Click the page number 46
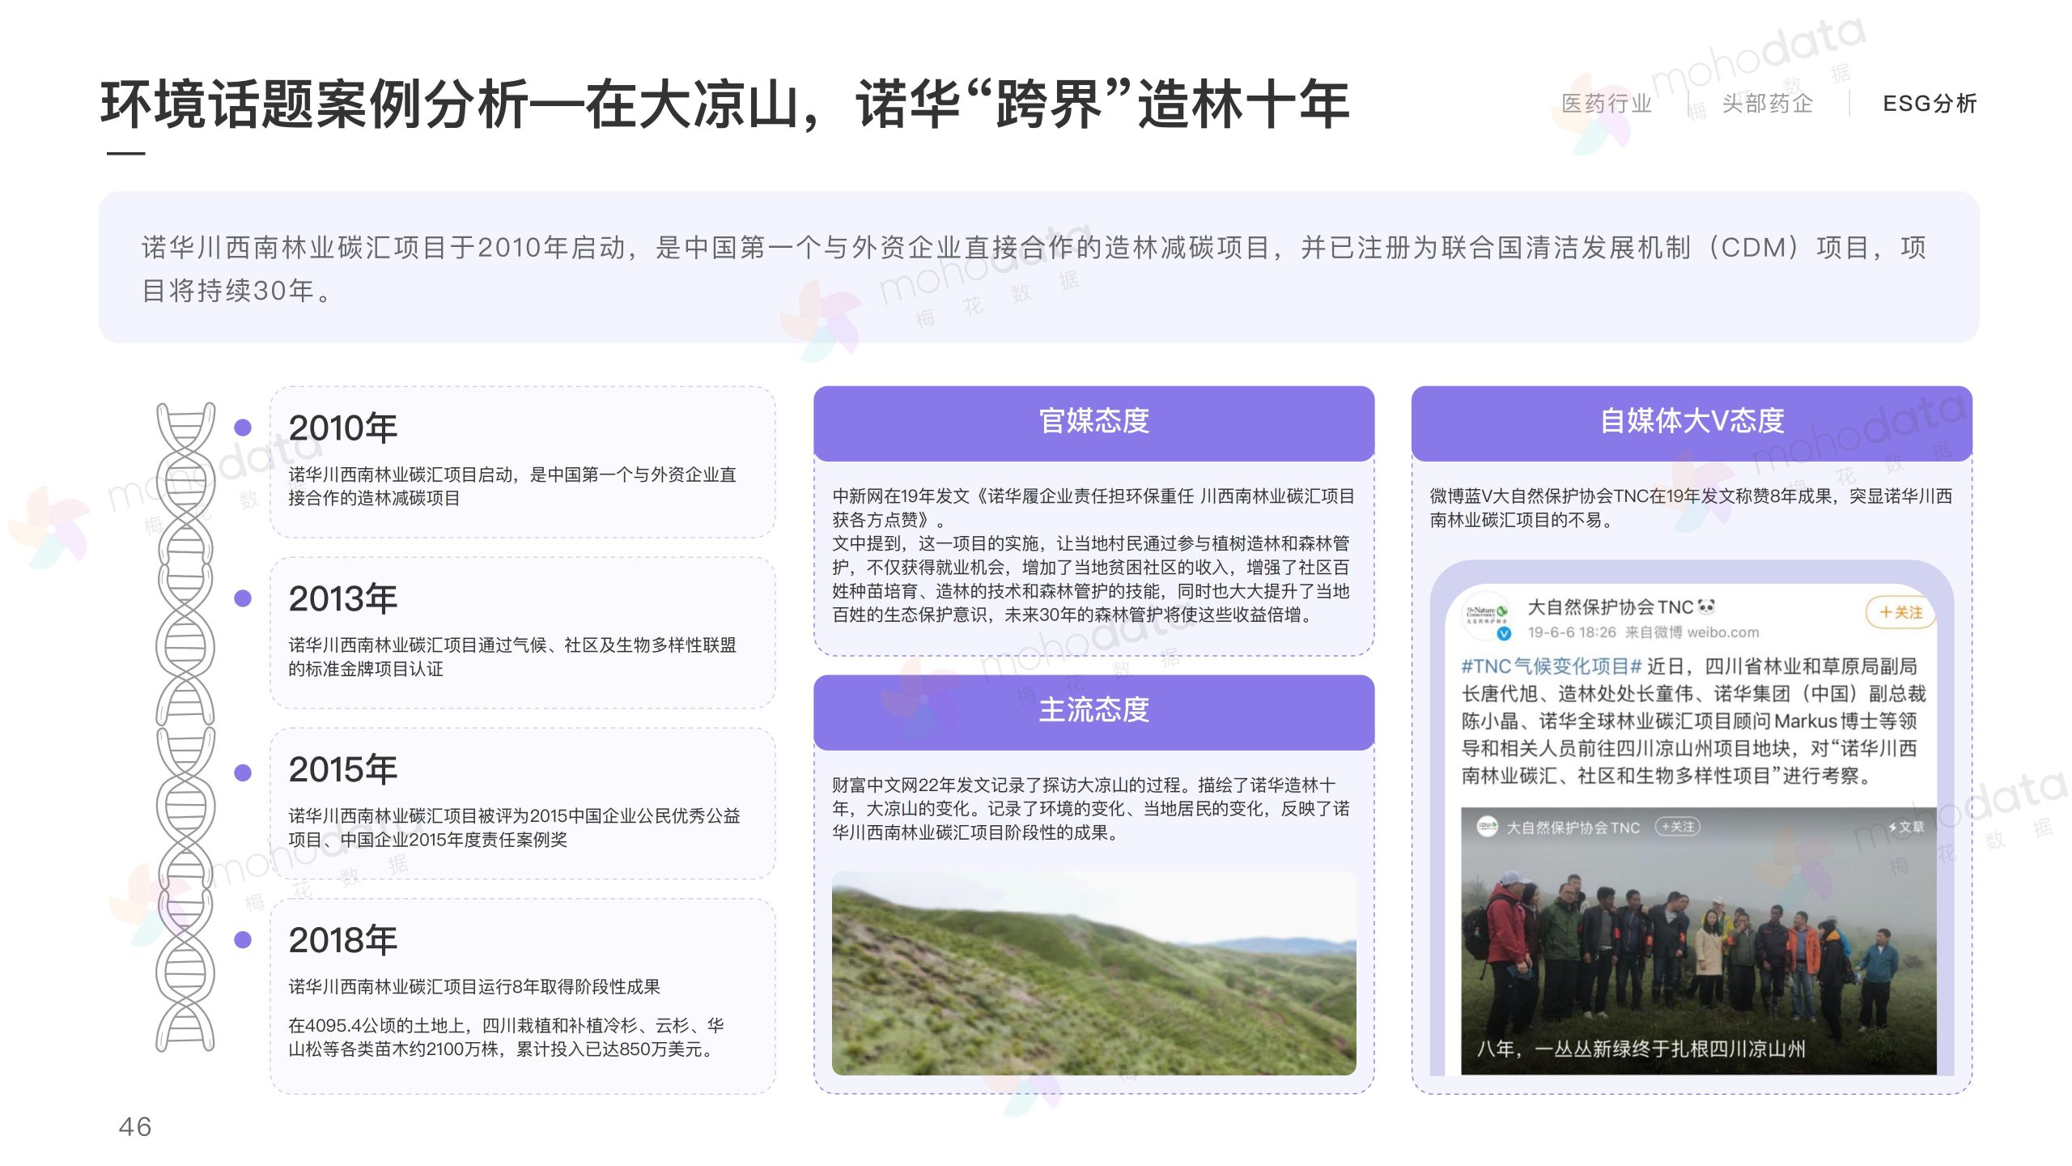This screenshot has height=1166, width=2072. coord(135,1126)
